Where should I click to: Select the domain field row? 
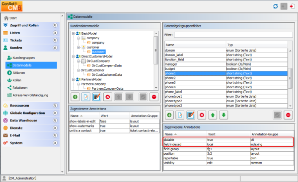(x=226, y=50)
